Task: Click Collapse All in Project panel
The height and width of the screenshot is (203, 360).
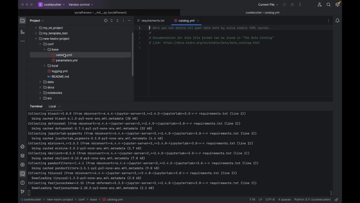Action: tap(118, 21)
